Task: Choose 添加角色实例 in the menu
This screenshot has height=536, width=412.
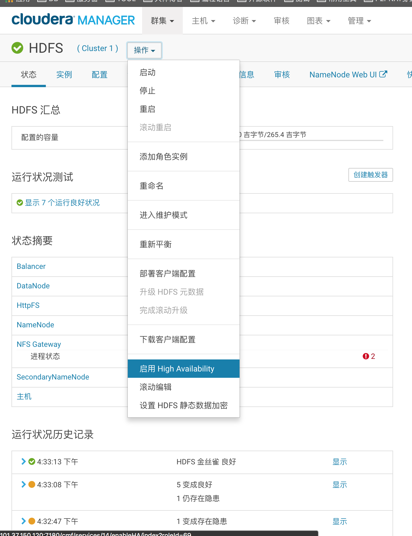Action: coord(184,157)
